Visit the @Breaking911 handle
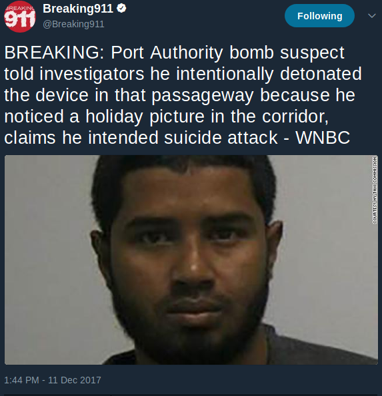Viewport: 382px width, 396px height. [x=73, y=24]
